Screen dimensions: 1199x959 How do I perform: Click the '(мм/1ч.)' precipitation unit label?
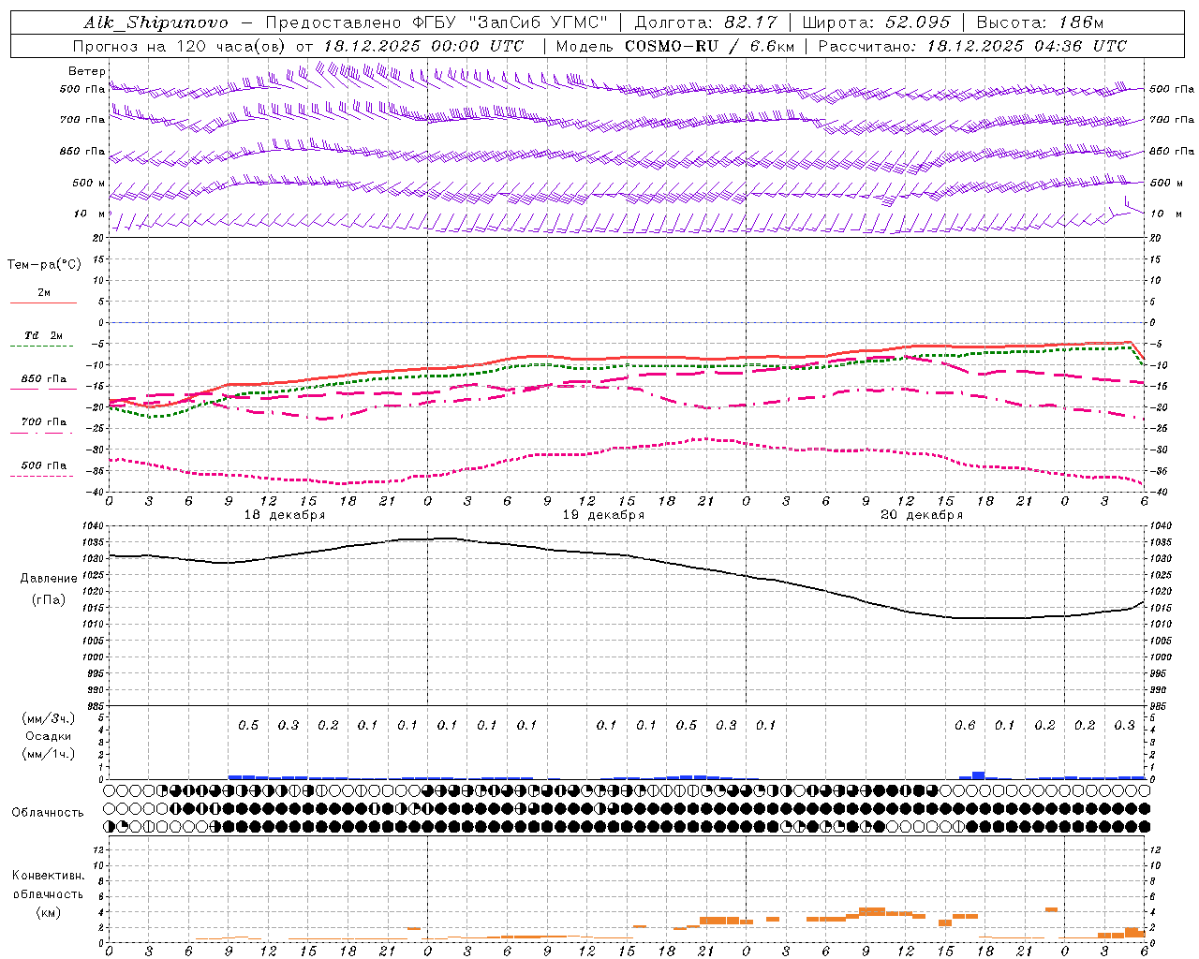point(49,754)
